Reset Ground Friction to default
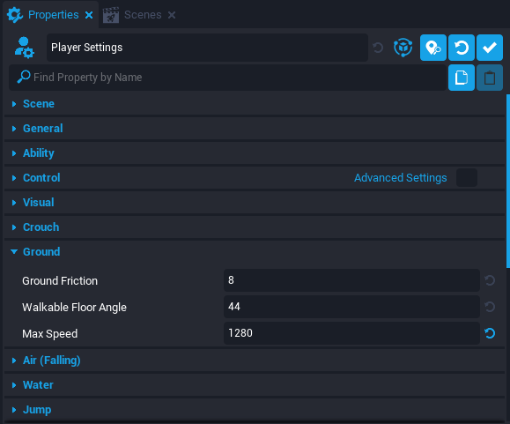 490,280
